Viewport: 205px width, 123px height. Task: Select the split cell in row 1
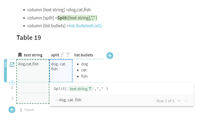61,71
